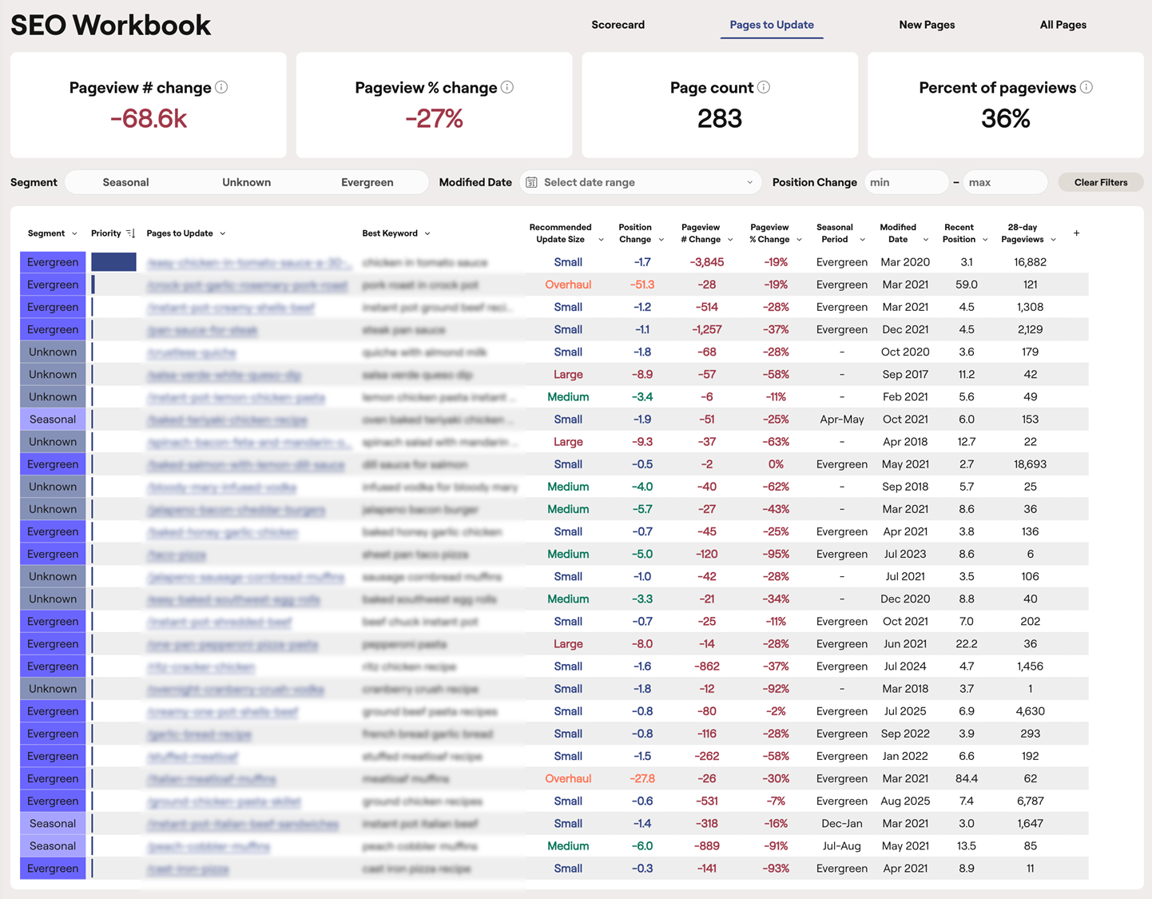Image resolution: width=1152 pixels, height=899 pixels.
Task: Open the Pageview # Change column menu
Action: [730, 240]
